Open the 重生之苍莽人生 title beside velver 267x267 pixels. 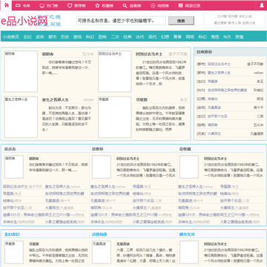[x=56, y=100]
